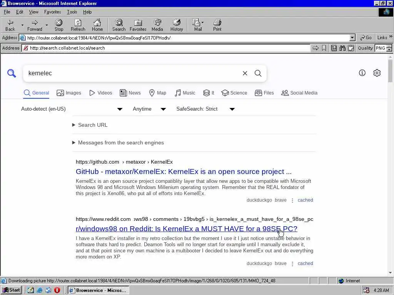This screenshot has width=394, height=295.
Task: Launch Opera from quick launch
Action: 57,290
